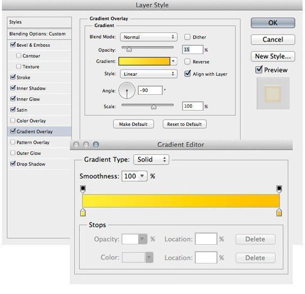305x294 pixels.
Task: Enable the Reverse checkbox
Action: point(187,61)
